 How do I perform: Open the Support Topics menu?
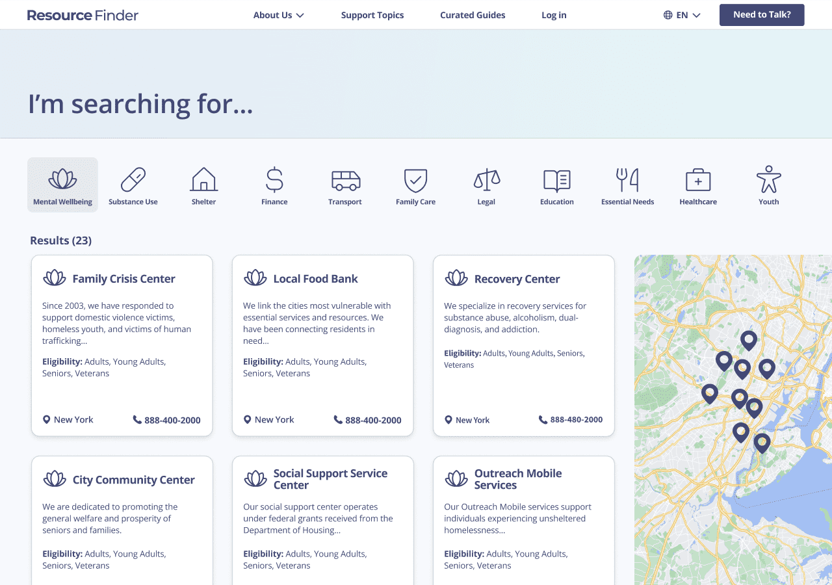point(372,14)
